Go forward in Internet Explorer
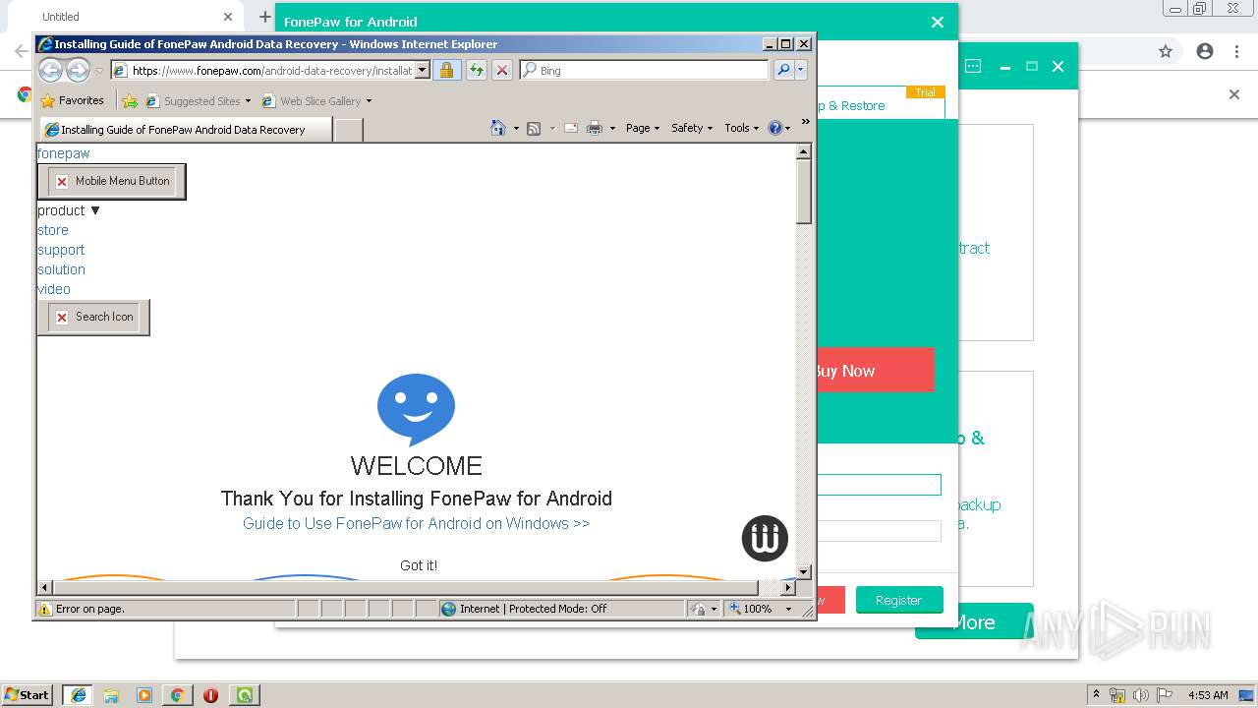The image size is (1258, 708). click(78, 70)
